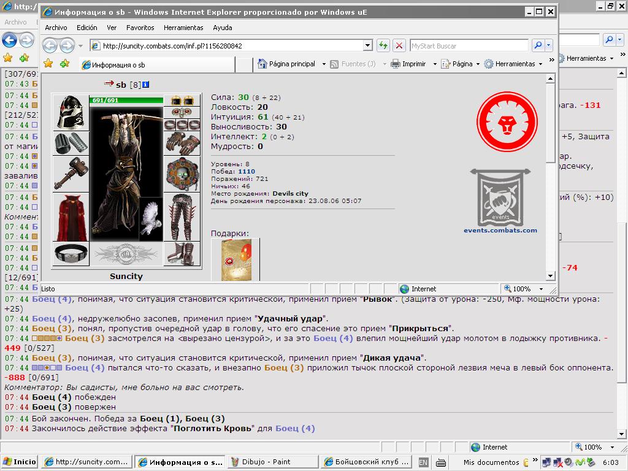Open the Favoritos menu
Screen dimensions: 628x471
pos(140,28)
